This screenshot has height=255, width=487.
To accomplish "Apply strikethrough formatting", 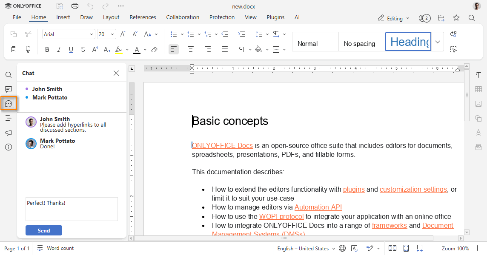I will 83,49.
